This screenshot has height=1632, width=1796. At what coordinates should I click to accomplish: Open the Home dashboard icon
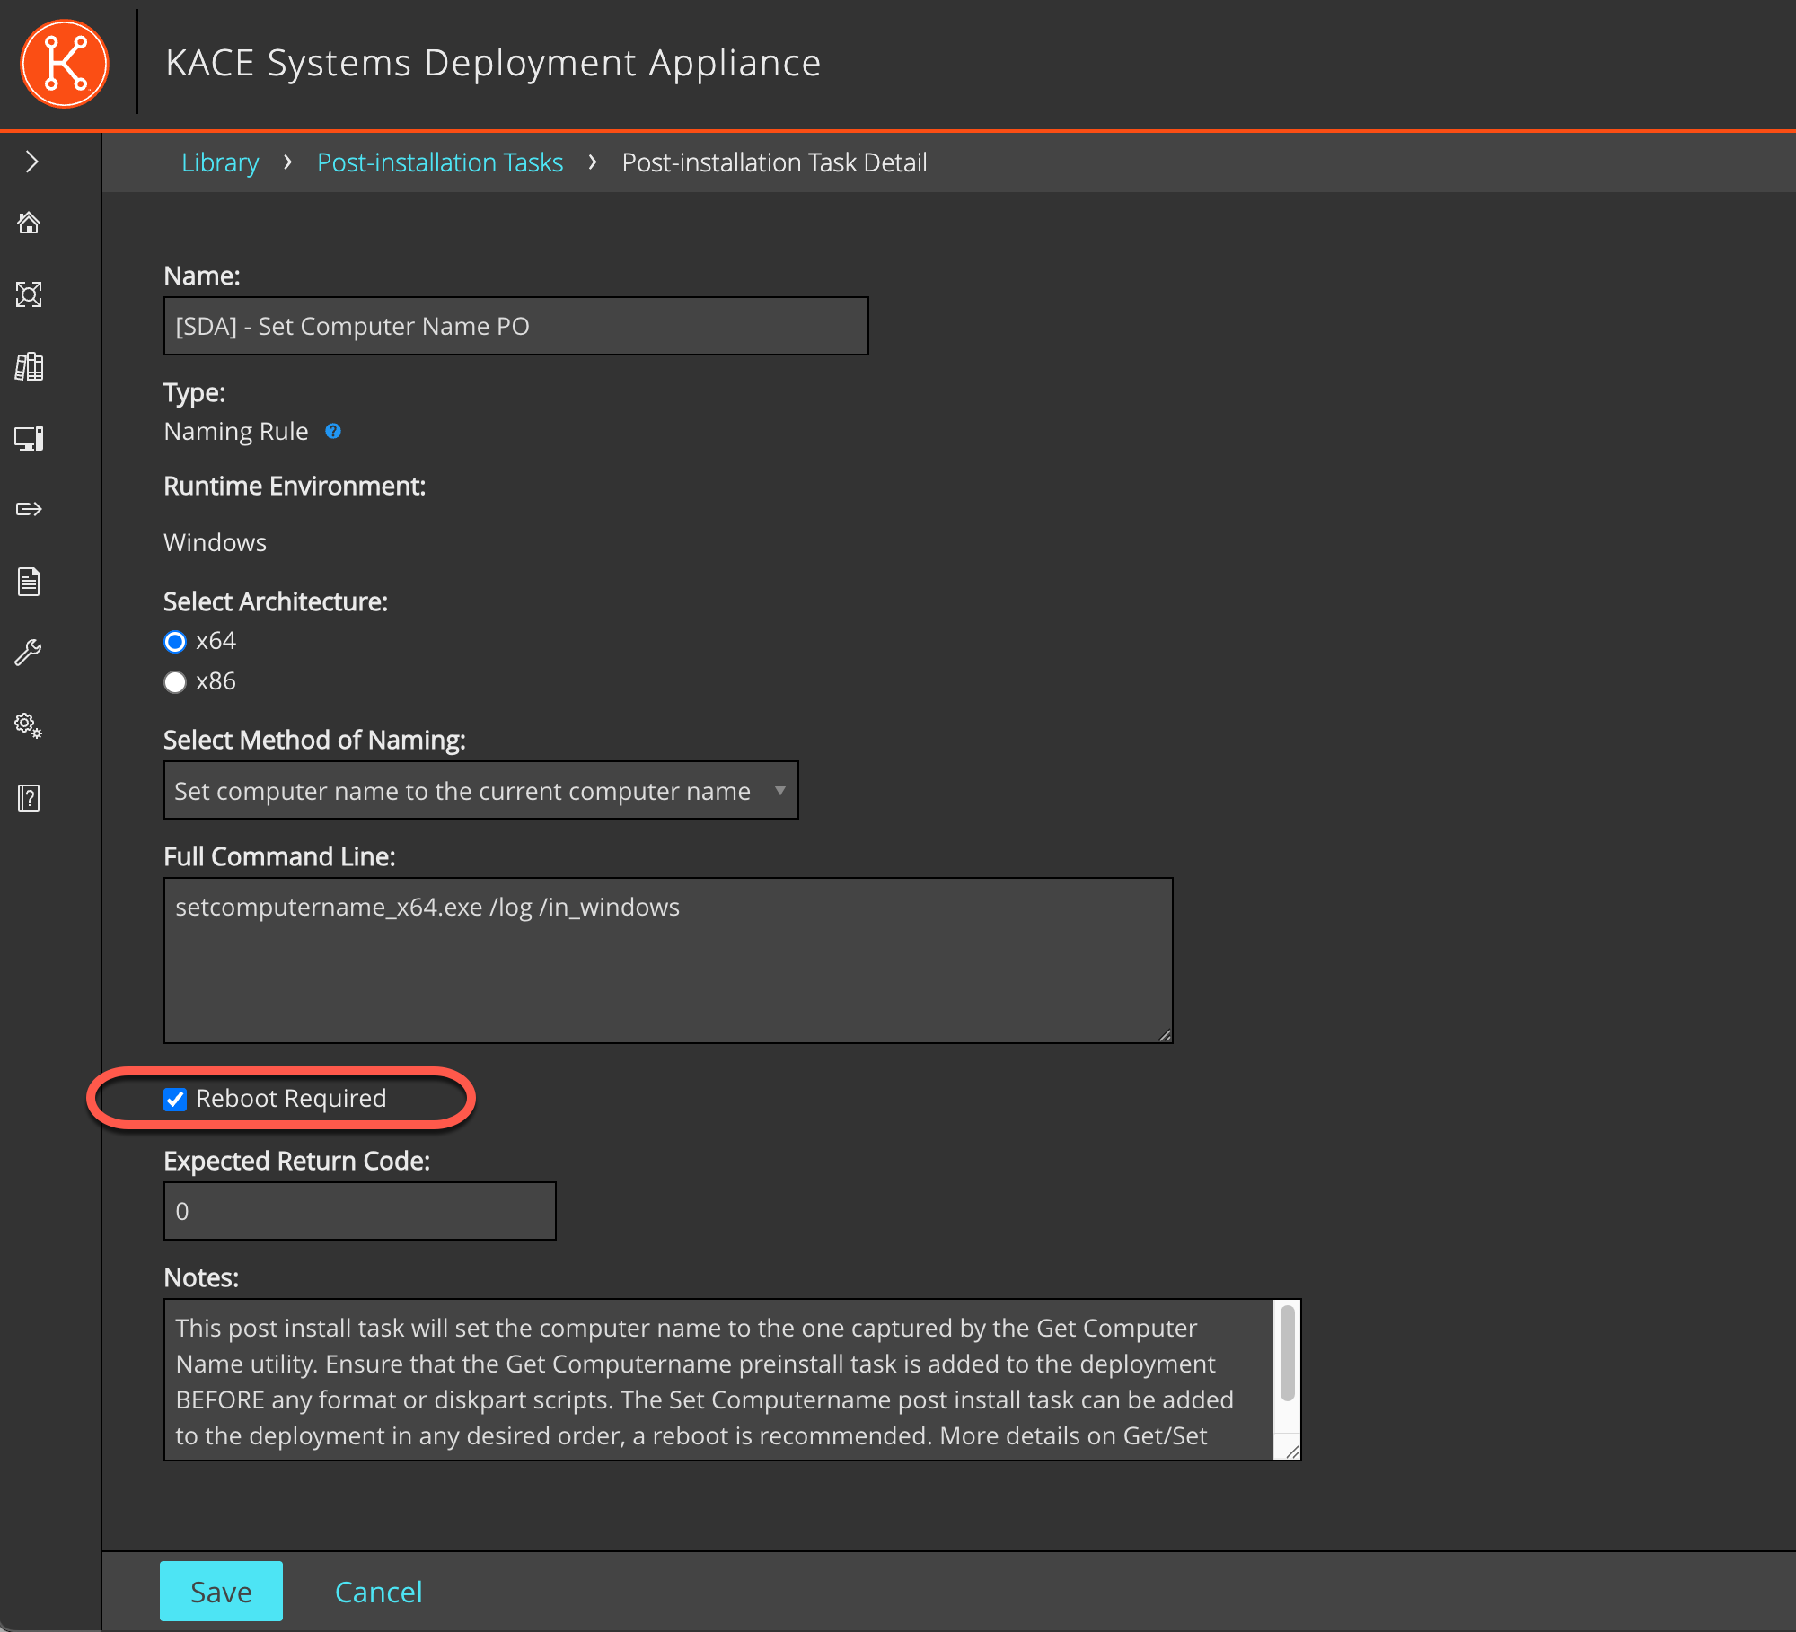30,223
